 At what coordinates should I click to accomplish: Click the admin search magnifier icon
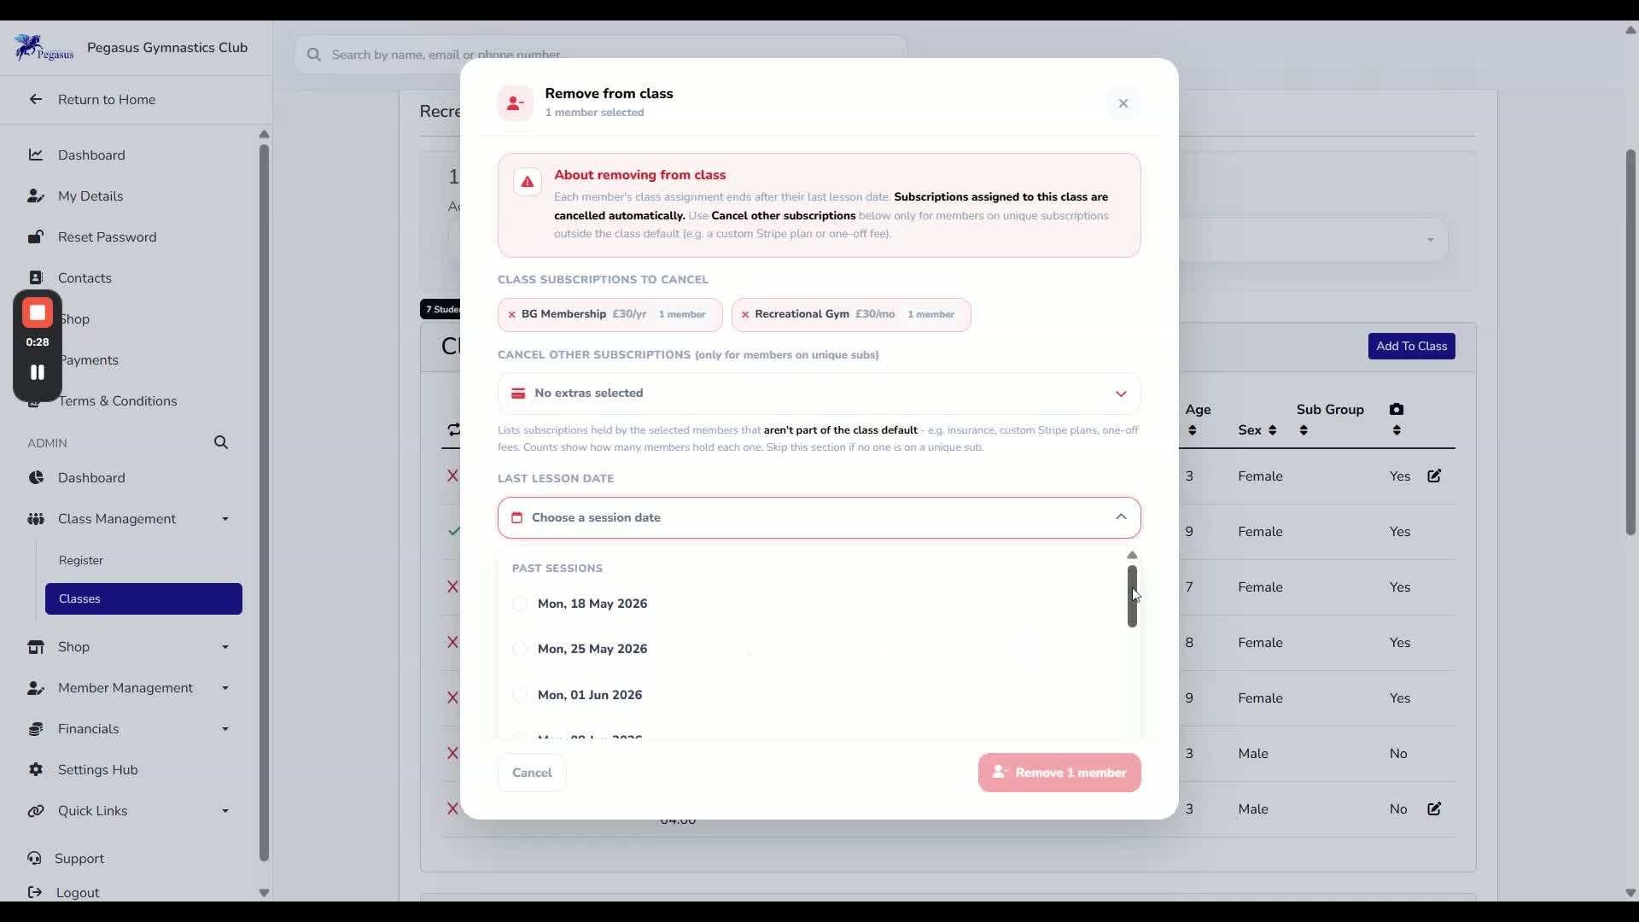pos(221,442)
